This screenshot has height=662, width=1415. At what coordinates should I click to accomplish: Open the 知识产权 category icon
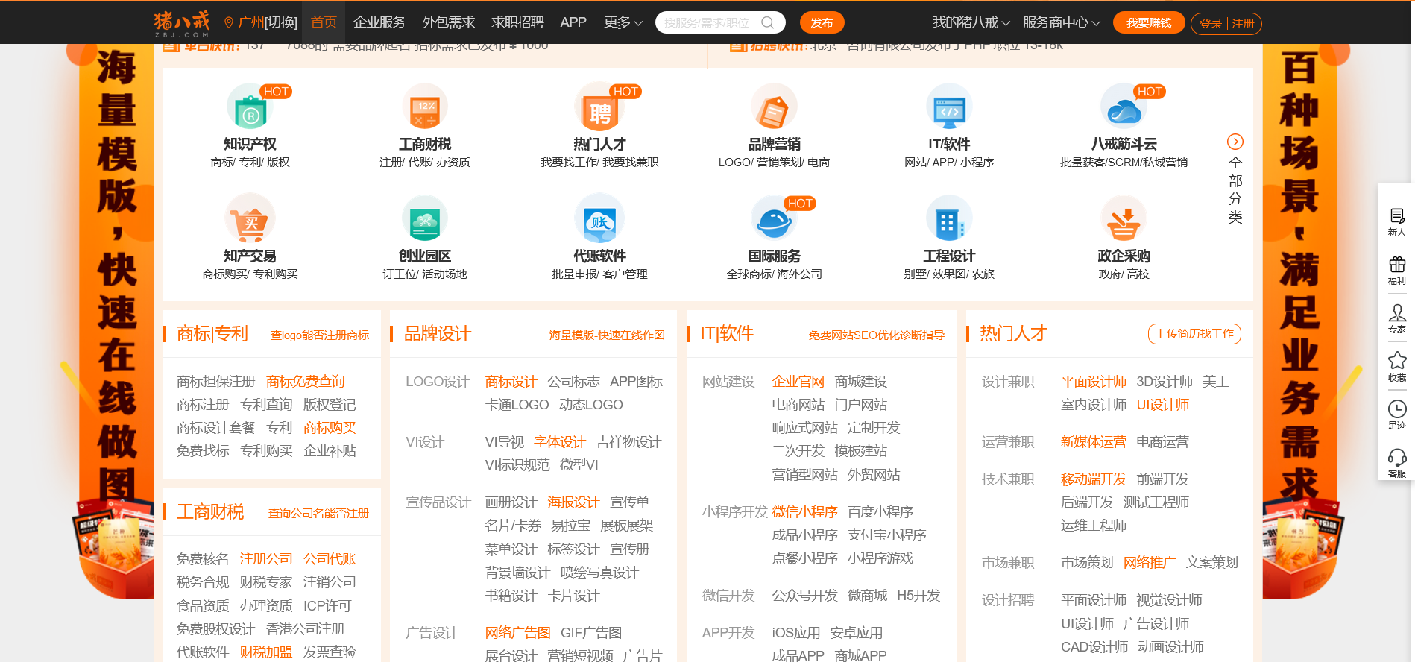[250, 107]
